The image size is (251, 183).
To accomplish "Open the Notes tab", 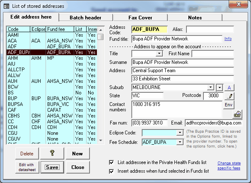I will (195, 18).
